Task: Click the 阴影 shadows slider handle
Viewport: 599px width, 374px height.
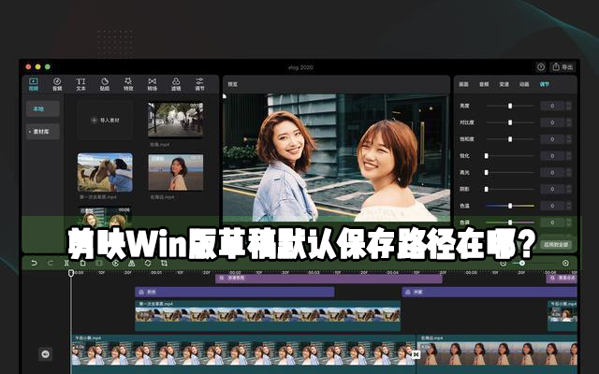Action: (487, 189)
